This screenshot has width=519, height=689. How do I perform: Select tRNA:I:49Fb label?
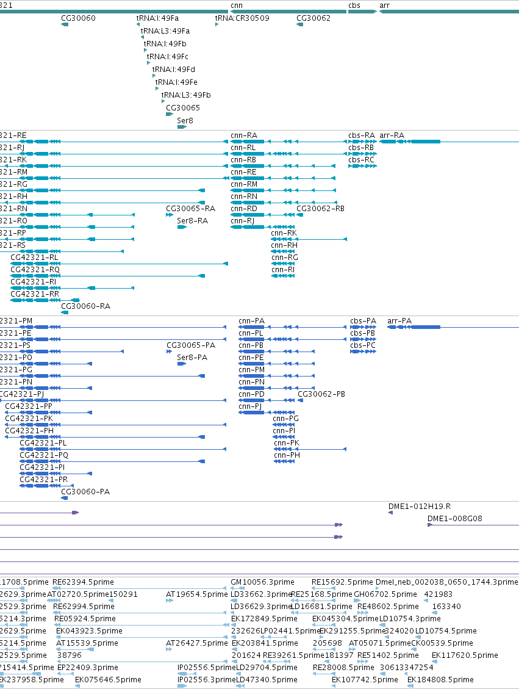[x=165, y=43]
